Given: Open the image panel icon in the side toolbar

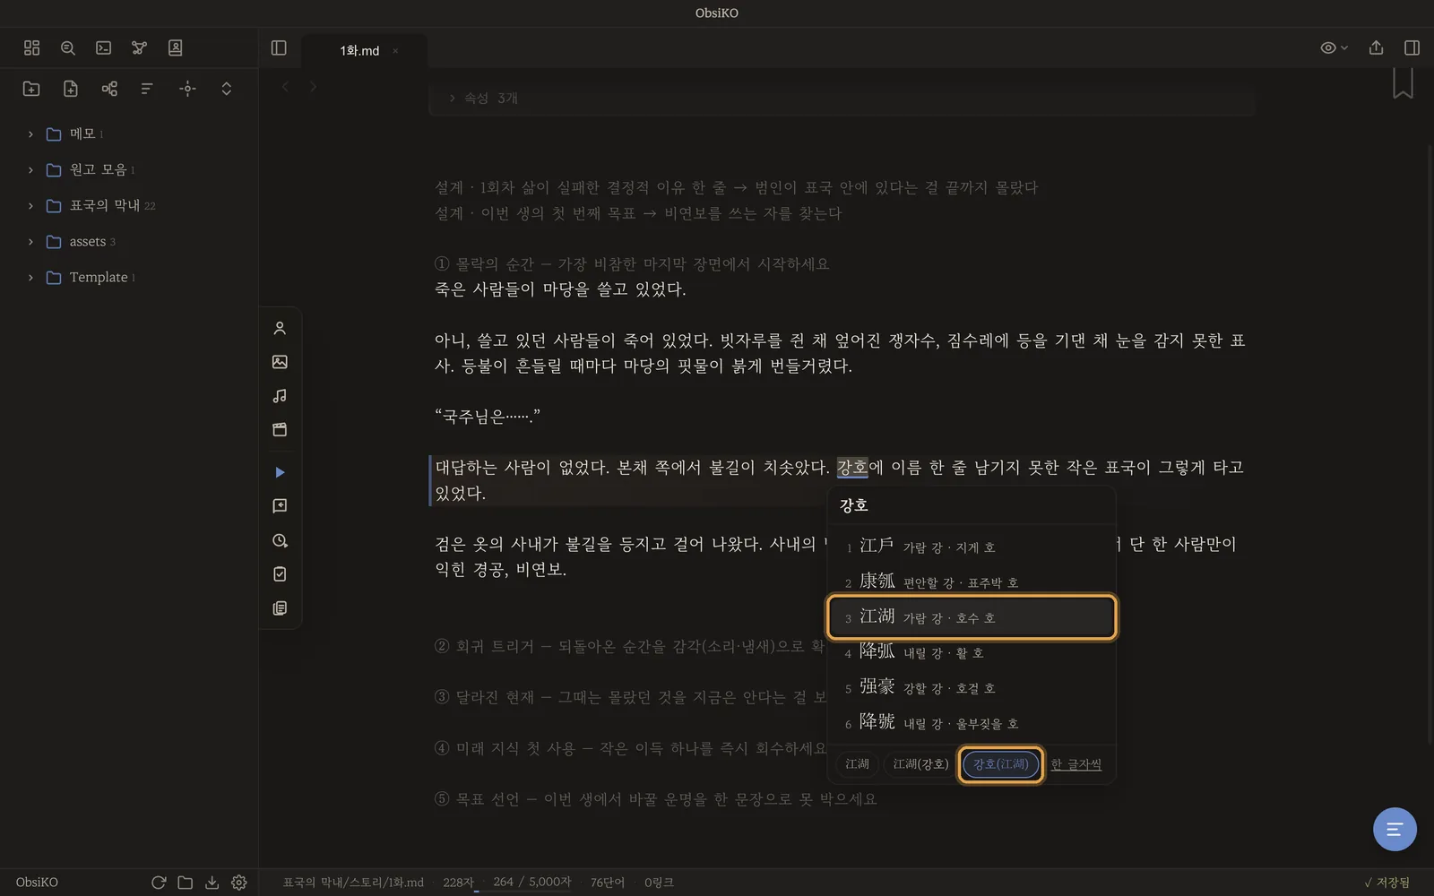Looking at the screenshot, I should pos(280,362).
